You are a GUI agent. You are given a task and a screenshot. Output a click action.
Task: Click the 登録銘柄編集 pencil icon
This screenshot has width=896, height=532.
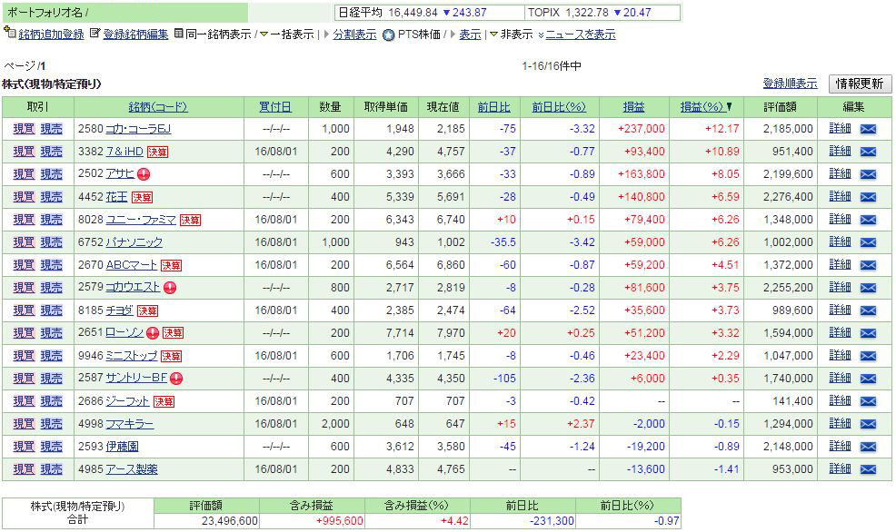(x=95, y=33)
